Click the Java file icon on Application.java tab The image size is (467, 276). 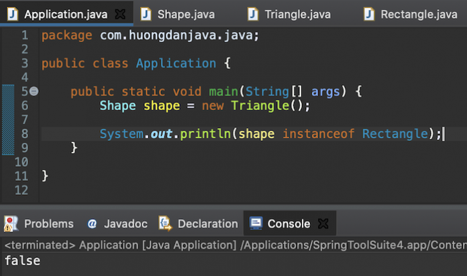(x=13, y=13)
